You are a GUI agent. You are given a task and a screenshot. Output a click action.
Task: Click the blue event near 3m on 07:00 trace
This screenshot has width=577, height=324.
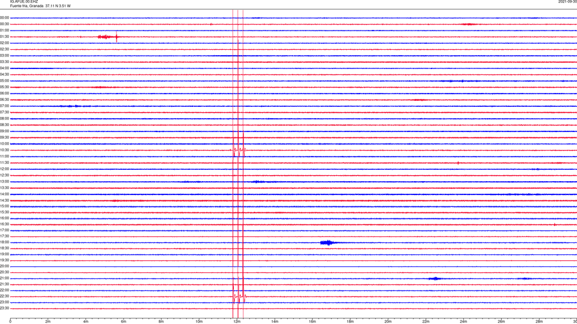point(75,106)
